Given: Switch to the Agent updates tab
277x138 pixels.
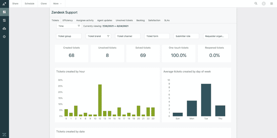Looking at the screenshot, I should [105, 20].
